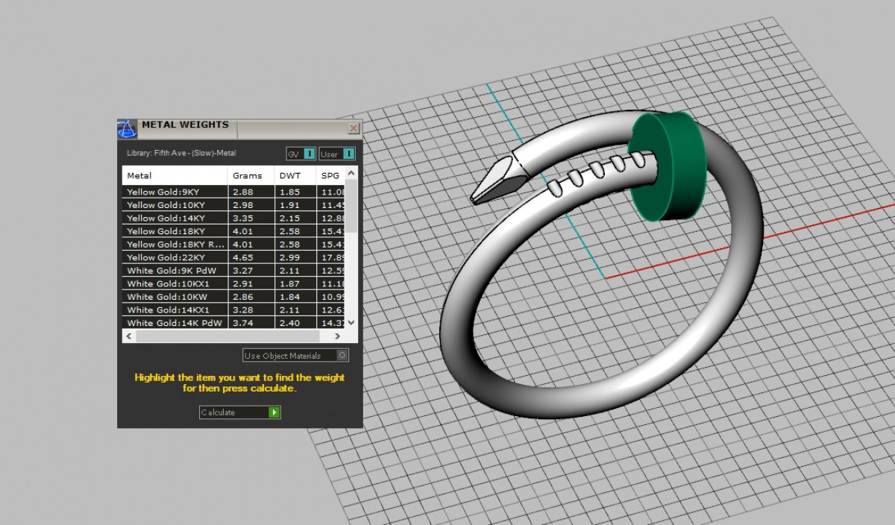Close the Metal Weights panel
Image resolution: width=895 pixels, height=525 pixels.
tap(354, 128)
